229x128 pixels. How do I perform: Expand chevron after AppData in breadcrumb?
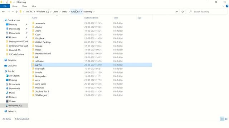(82, 12)
